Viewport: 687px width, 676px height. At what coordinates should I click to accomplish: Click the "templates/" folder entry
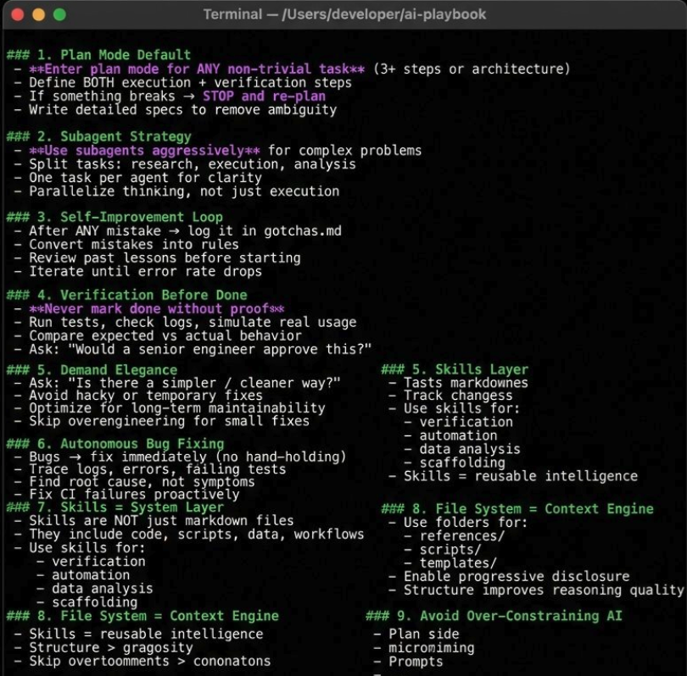(458, 562)
